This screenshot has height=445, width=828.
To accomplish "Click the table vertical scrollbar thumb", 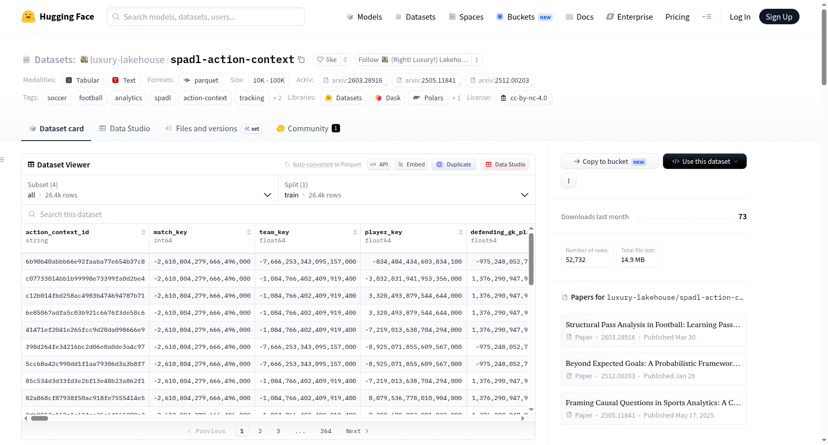I will [x=531, y=259].
